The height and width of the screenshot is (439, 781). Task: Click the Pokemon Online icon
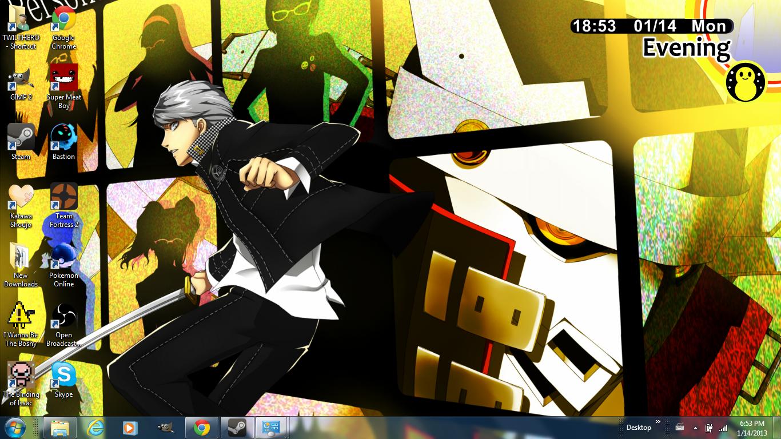[64, 265]
